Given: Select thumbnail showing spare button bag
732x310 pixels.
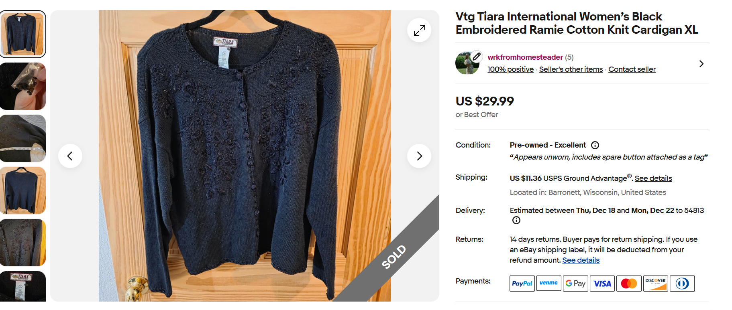Looking at the screenshot, I should pos(23,86).
